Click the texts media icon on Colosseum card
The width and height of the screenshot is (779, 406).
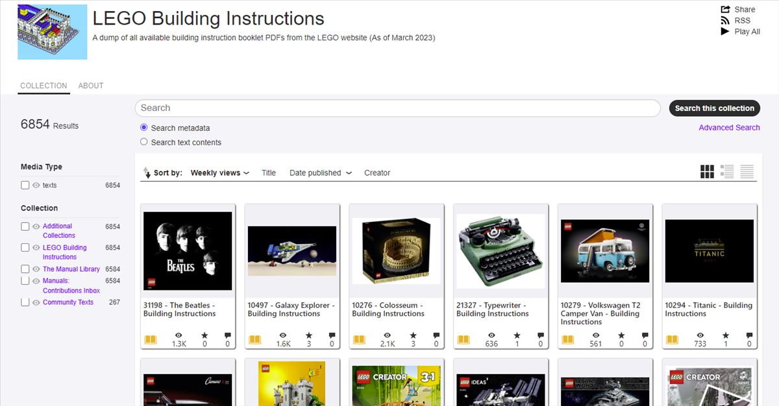click(358, 340)
